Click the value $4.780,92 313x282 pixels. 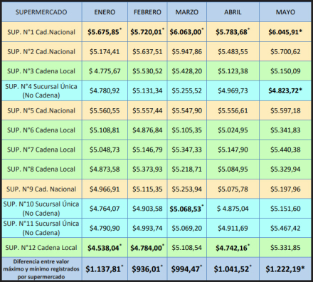(x=105, y=90)
